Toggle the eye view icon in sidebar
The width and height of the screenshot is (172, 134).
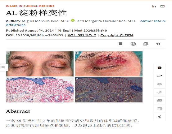tap(160, 84)
